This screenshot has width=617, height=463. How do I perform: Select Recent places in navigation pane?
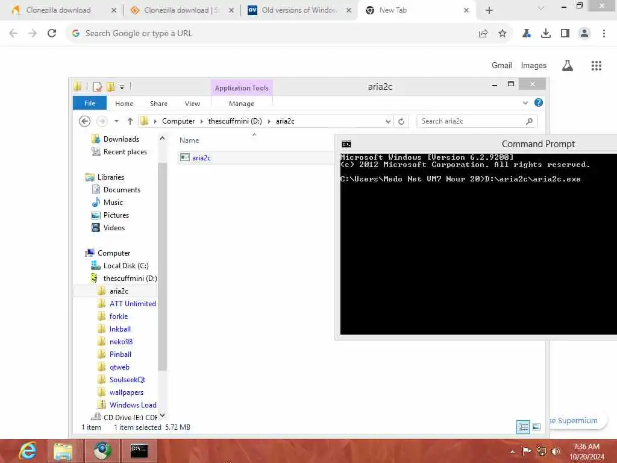[x=125, y=151]
